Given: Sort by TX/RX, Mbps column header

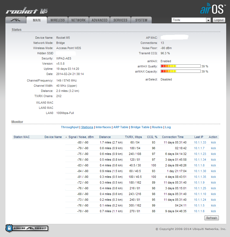Looking at the screenshot, I should tap(133, 137).
